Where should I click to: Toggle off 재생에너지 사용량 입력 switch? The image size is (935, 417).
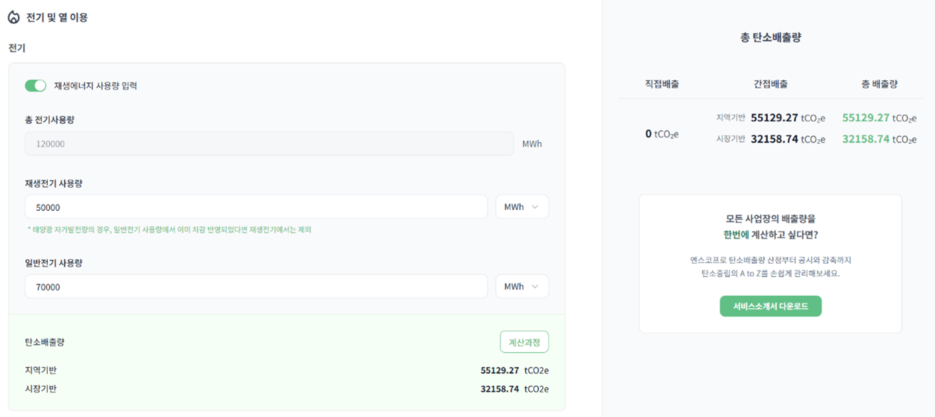click(x=35, y=86)
